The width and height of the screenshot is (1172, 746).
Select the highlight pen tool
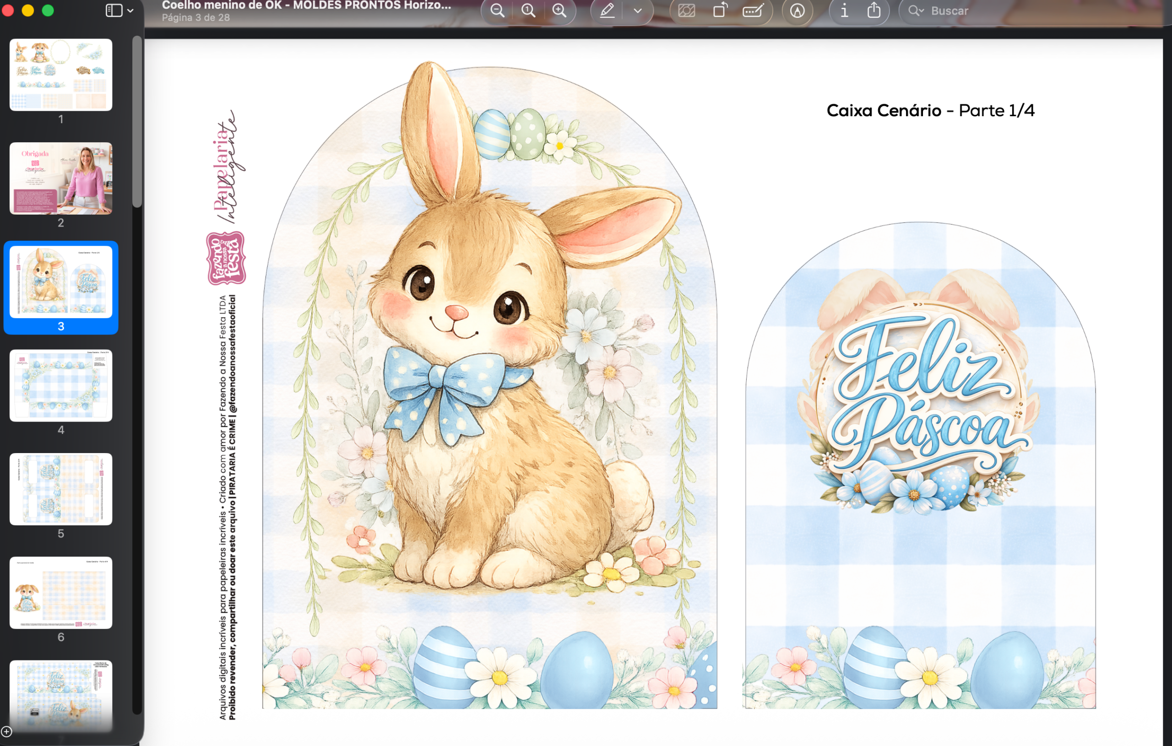tap(607, 11)
